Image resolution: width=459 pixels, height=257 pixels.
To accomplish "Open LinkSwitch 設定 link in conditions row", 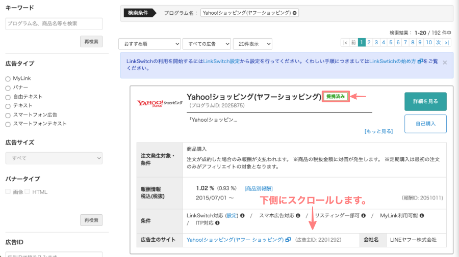I will coord(232,216).
